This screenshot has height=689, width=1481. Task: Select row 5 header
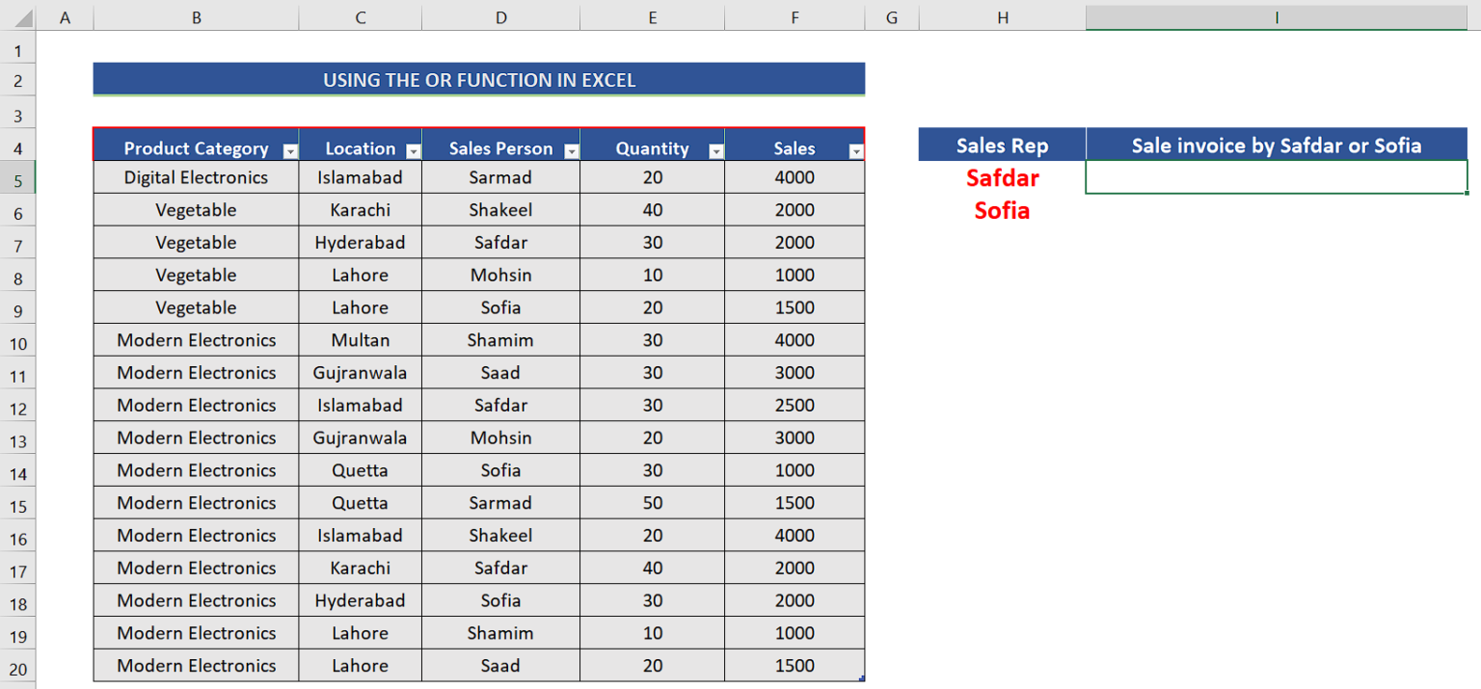tap(17, 177)
